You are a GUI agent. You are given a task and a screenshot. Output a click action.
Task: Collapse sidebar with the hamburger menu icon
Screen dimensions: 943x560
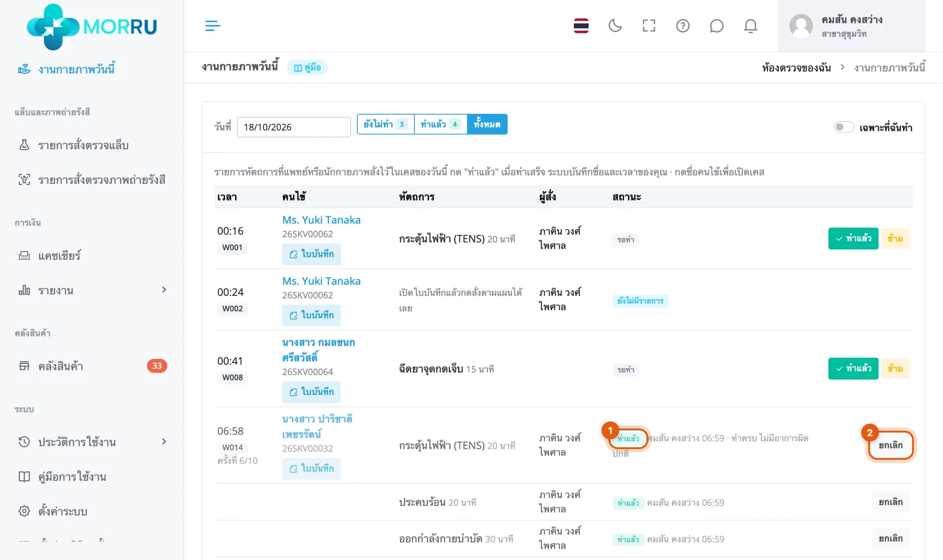click(213, 26)
